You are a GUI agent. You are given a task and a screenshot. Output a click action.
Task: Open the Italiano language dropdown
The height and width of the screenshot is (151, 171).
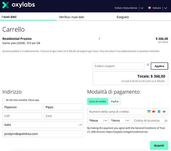point(158,8)
